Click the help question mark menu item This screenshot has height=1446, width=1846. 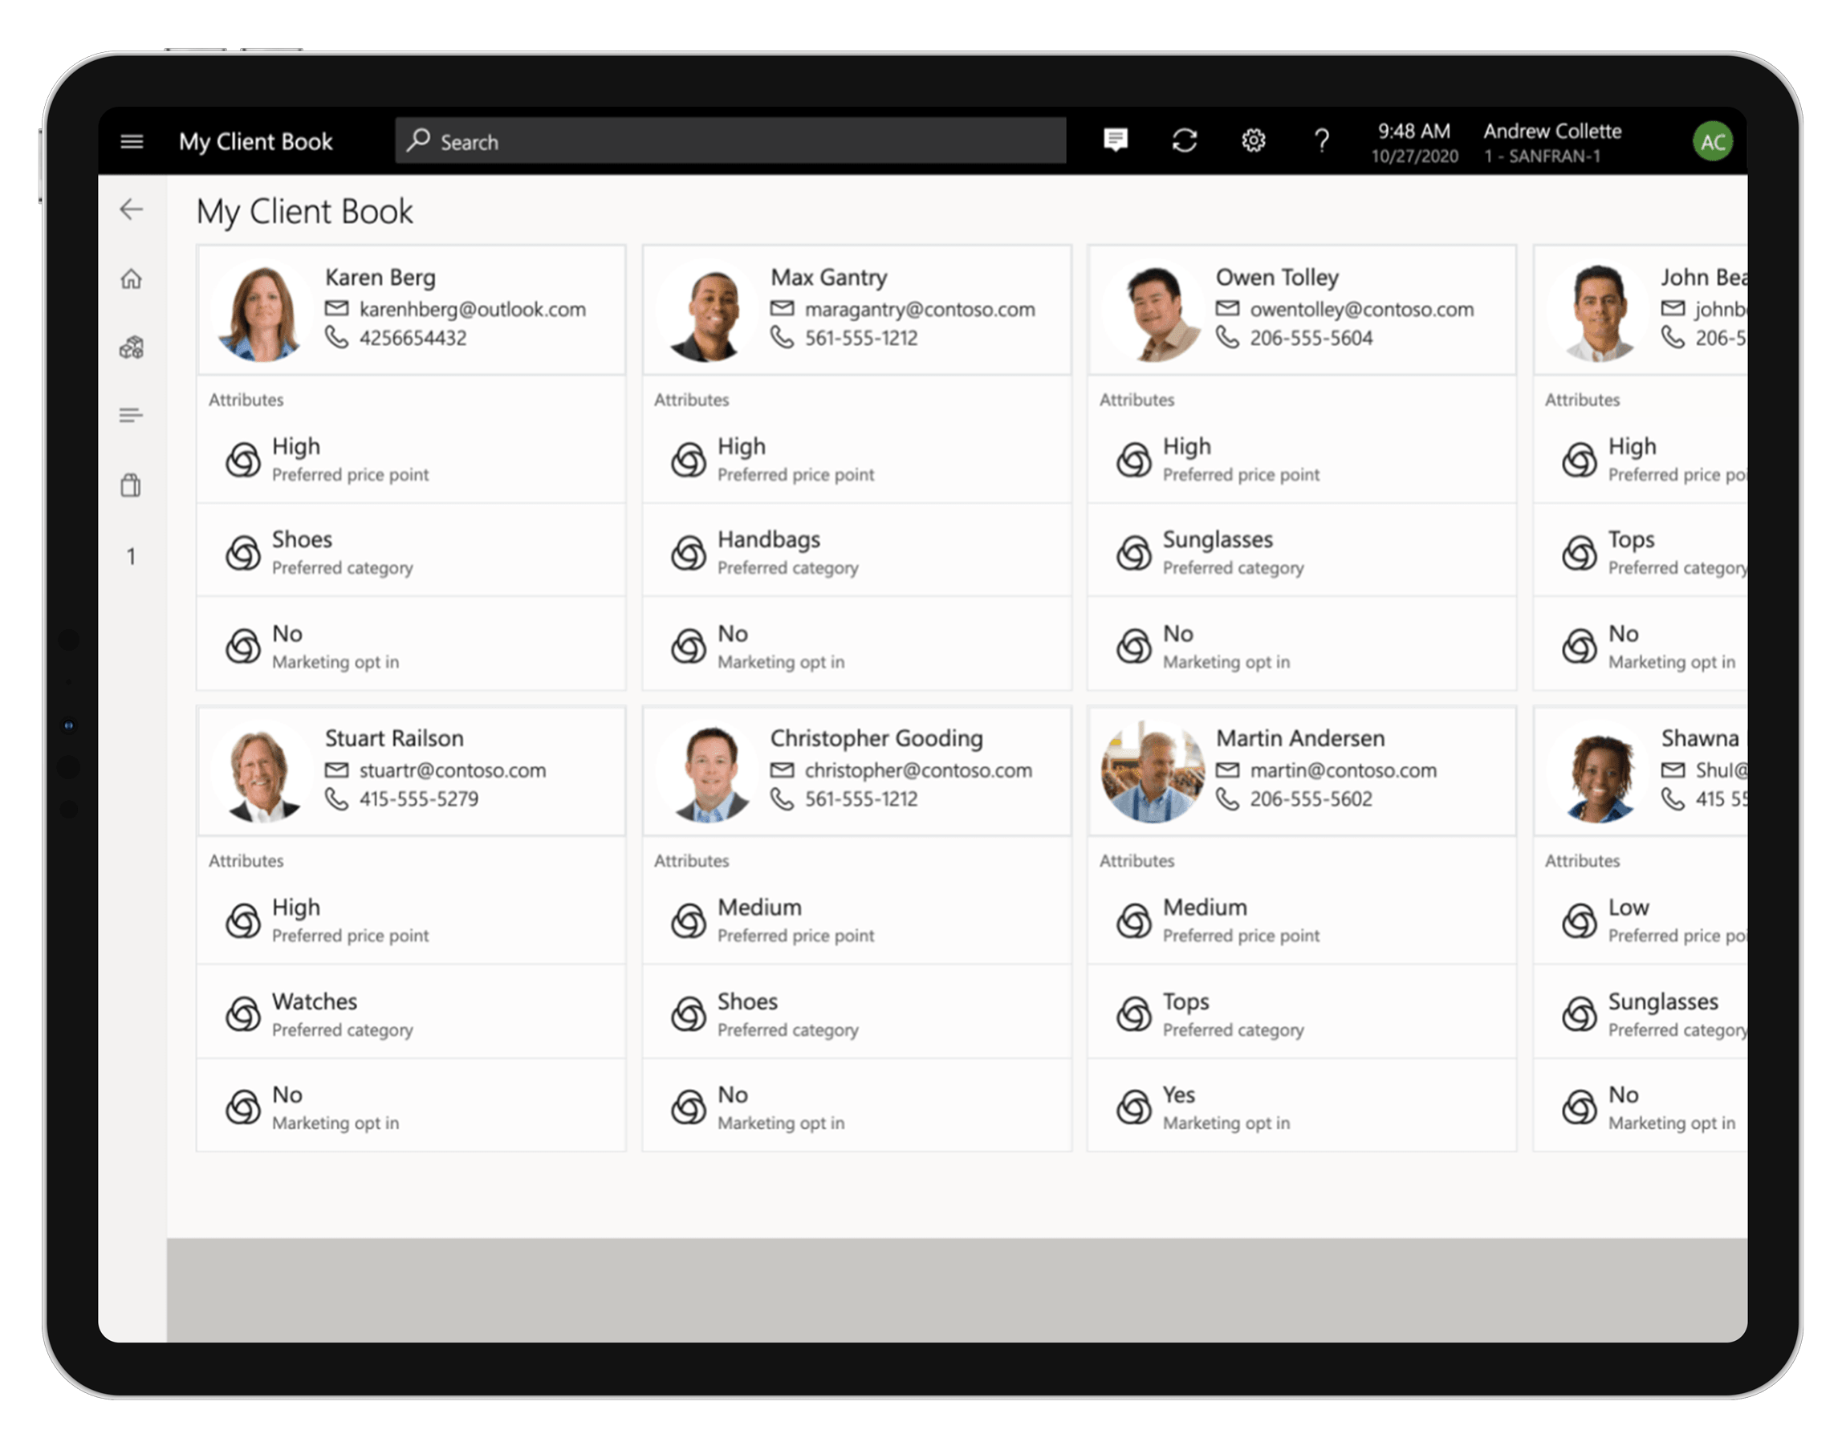coord(1322,141)
